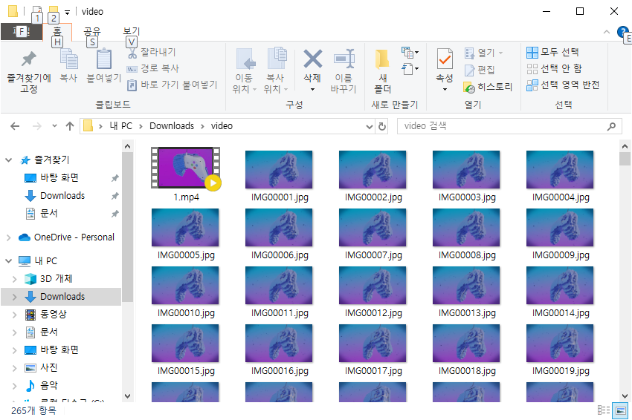This screenshot has height=420, width=632.
Task: Switch to the 공유 ribbon tab
Action: 92,31
